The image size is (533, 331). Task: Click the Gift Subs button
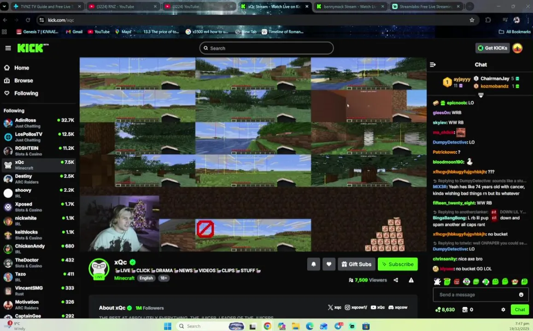[356, 264]
